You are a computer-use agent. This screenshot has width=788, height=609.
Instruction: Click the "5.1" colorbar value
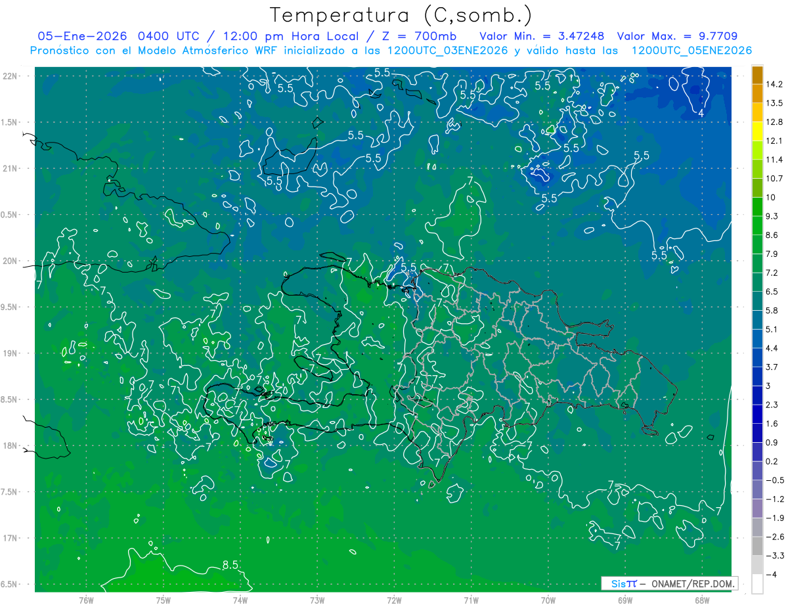point(772,328)
